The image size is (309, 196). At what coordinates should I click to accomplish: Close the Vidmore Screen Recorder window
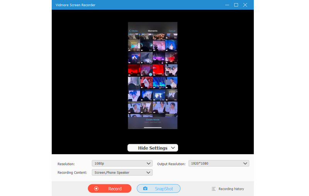click(246, 5)
